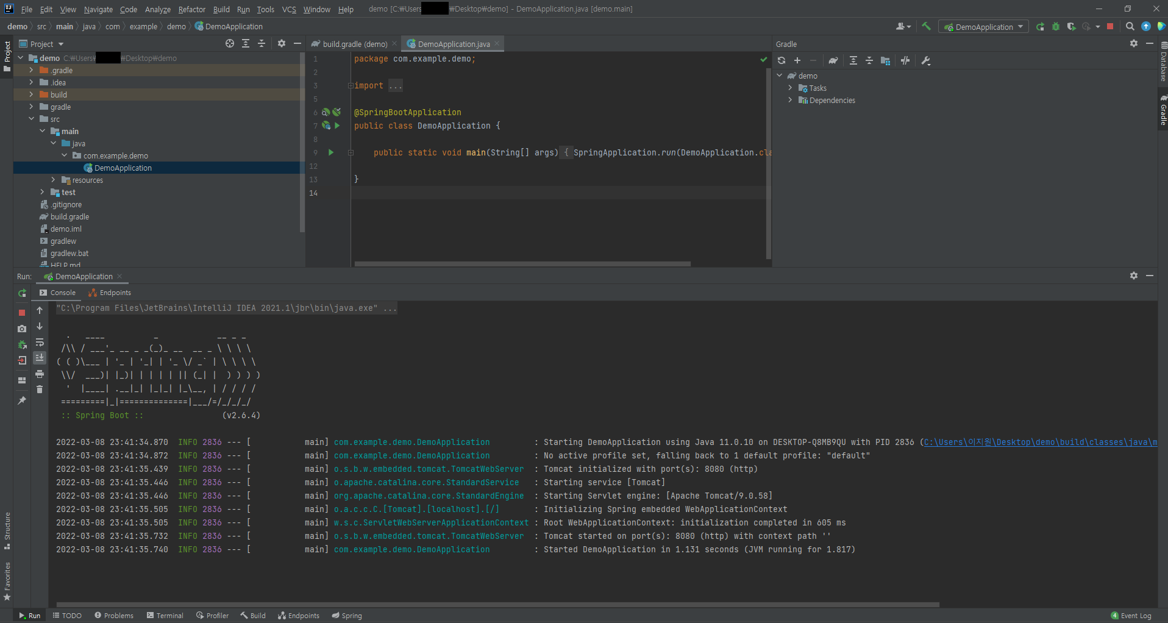This screenshot has height=623, width=1168.
Task: Expand the test folder
Action: point(42,192)
